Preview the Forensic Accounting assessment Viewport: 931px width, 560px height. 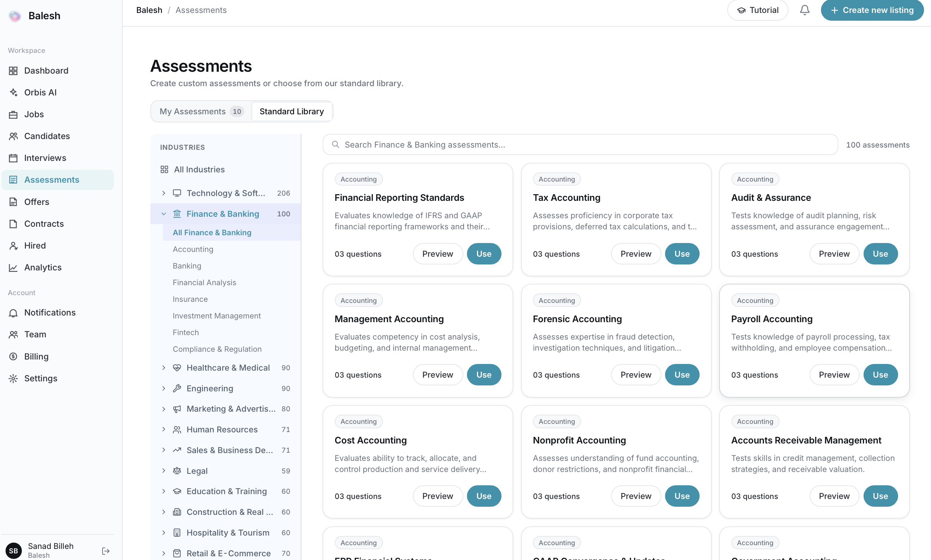[x=635, y=375]
